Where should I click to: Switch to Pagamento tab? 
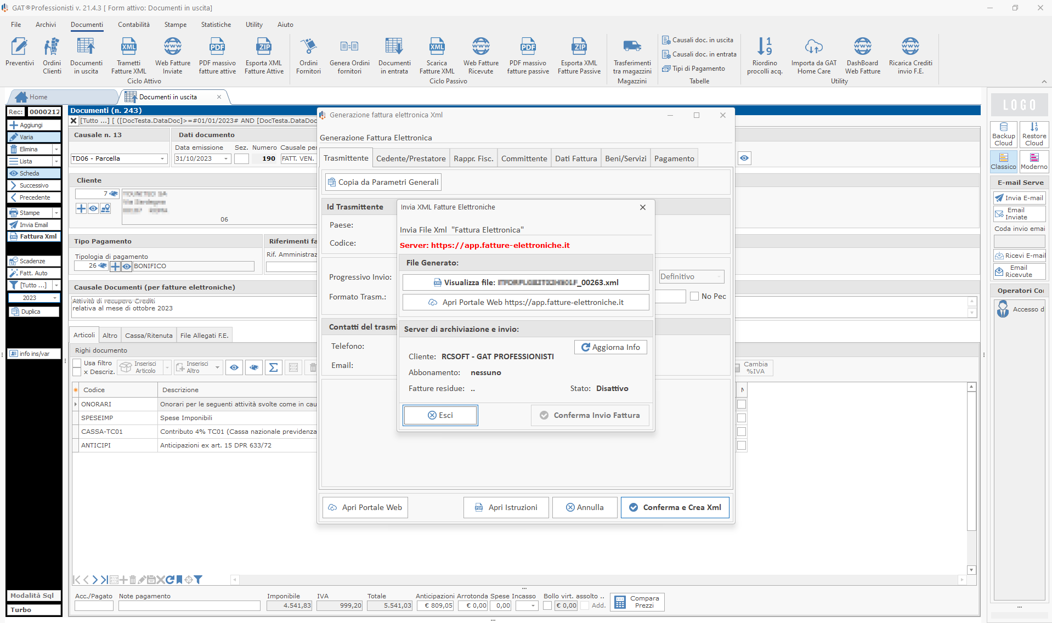(674, 158)
